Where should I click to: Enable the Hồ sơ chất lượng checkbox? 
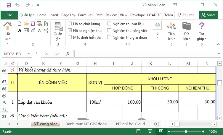click(70, 24)
